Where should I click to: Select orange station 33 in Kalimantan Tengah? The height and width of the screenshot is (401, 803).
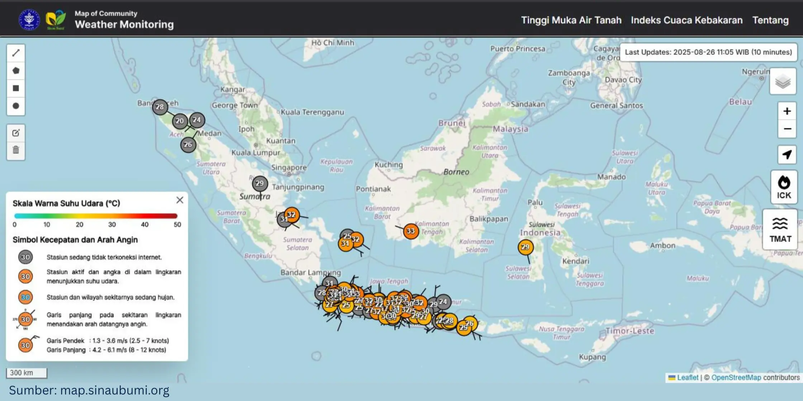(x=411, y=231)
